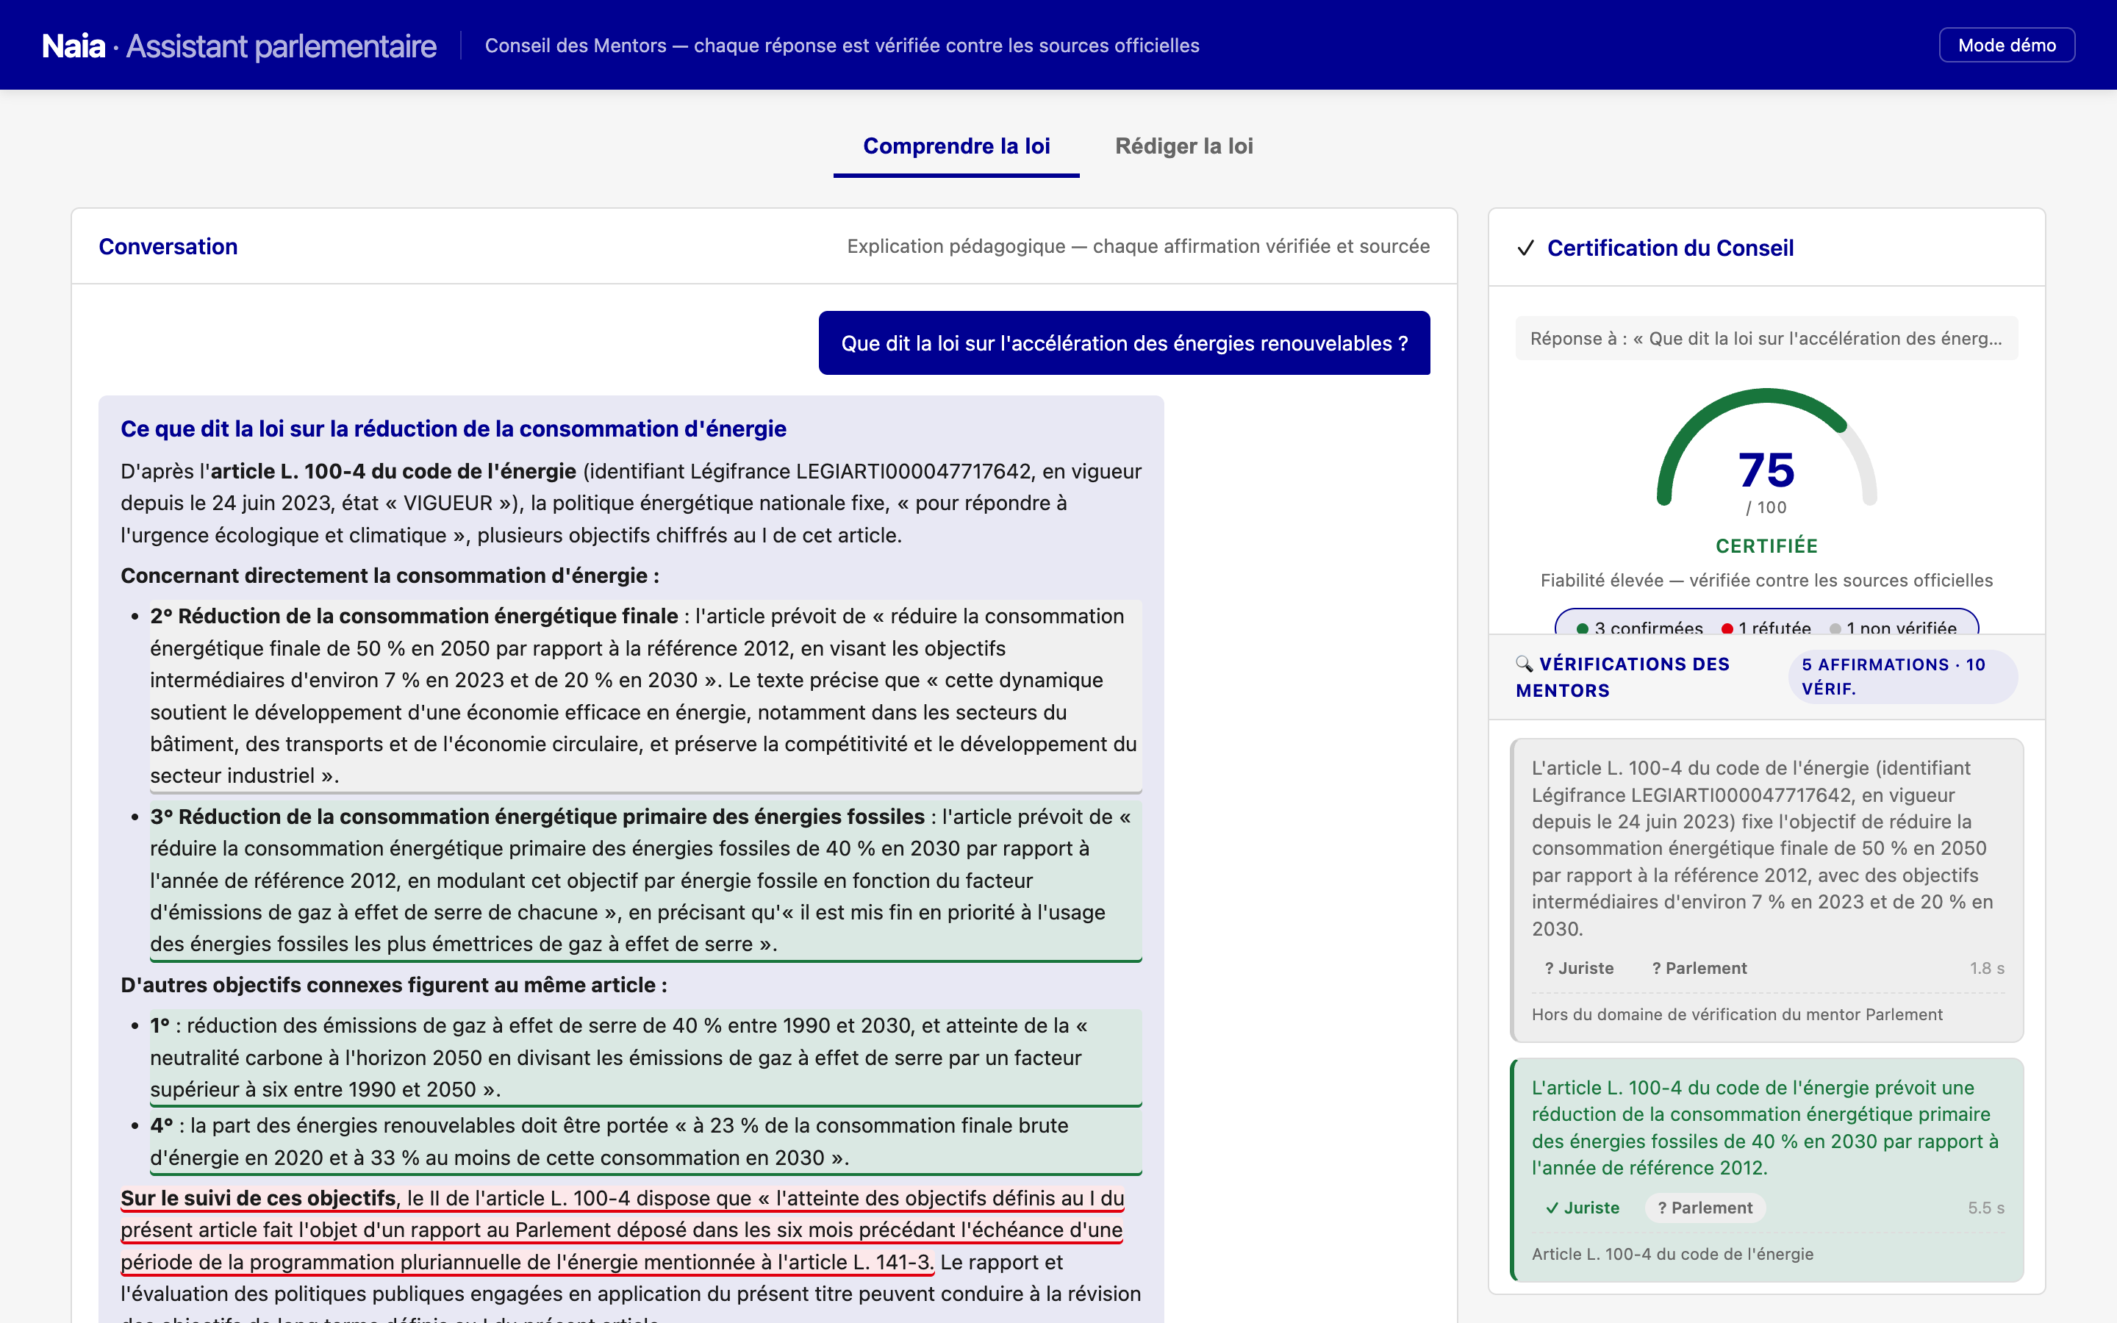Switch to the Comprendre la loi tab
This screenshot has height=1323, width=2117.
tap(956, 146)
